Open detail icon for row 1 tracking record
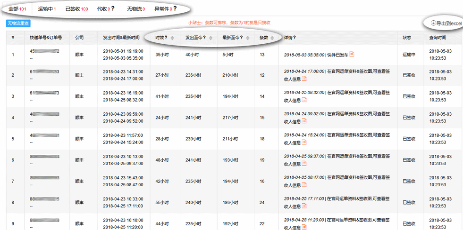 (x=352, y=54)
